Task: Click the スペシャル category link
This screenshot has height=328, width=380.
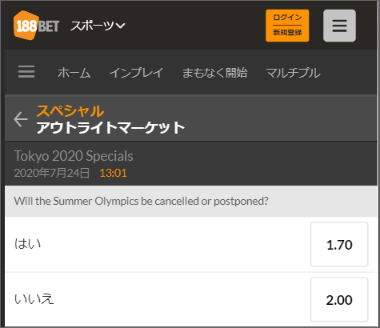Action: [x=70, y=111]
